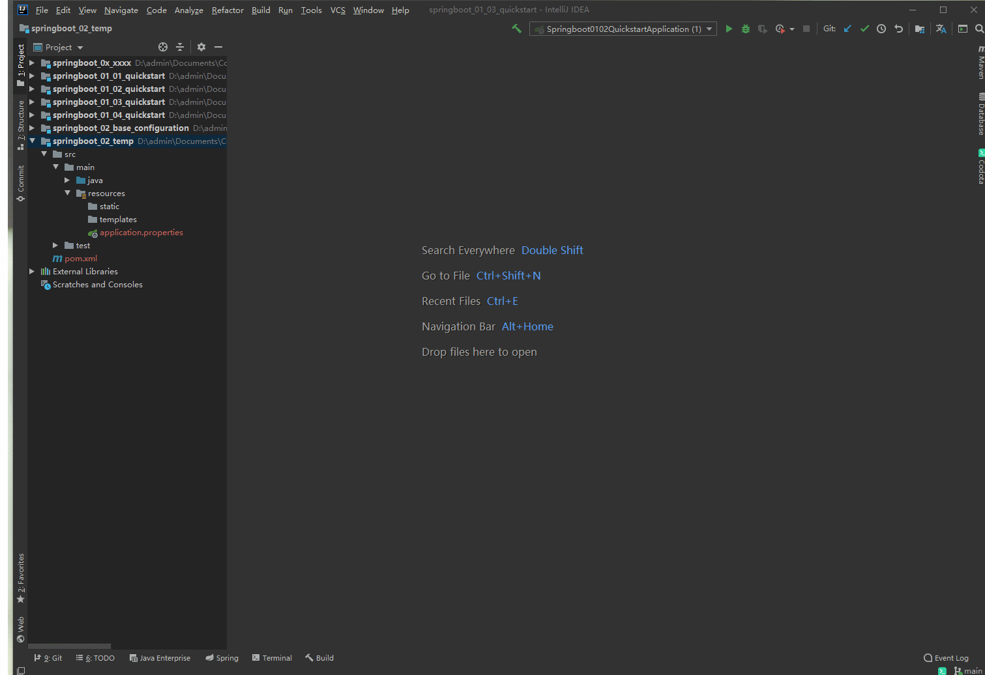Image resolution: width=985 pixels, height=675 pixels.
Task: Select the static folder
Action: click(109, 207)
